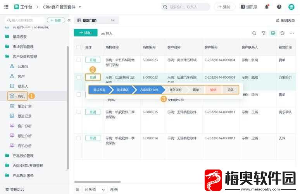Open the user avatar menu
The image size is (300, 194).
pyautogui.click(x=291, y=7)
